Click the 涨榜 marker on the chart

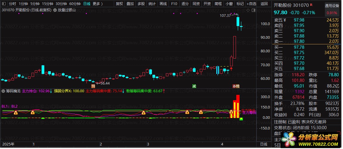[x=236, y=86]
